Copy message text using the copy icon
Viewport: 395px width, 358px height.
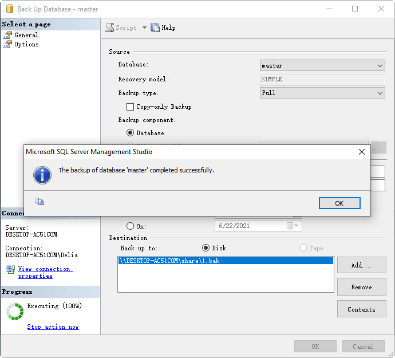point(39,202)
